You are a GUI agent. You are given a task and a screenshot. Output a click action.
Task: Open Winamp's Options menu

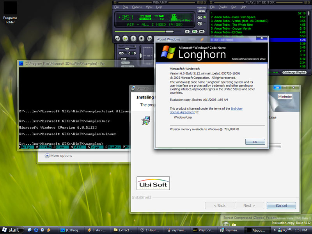[137, 7]
